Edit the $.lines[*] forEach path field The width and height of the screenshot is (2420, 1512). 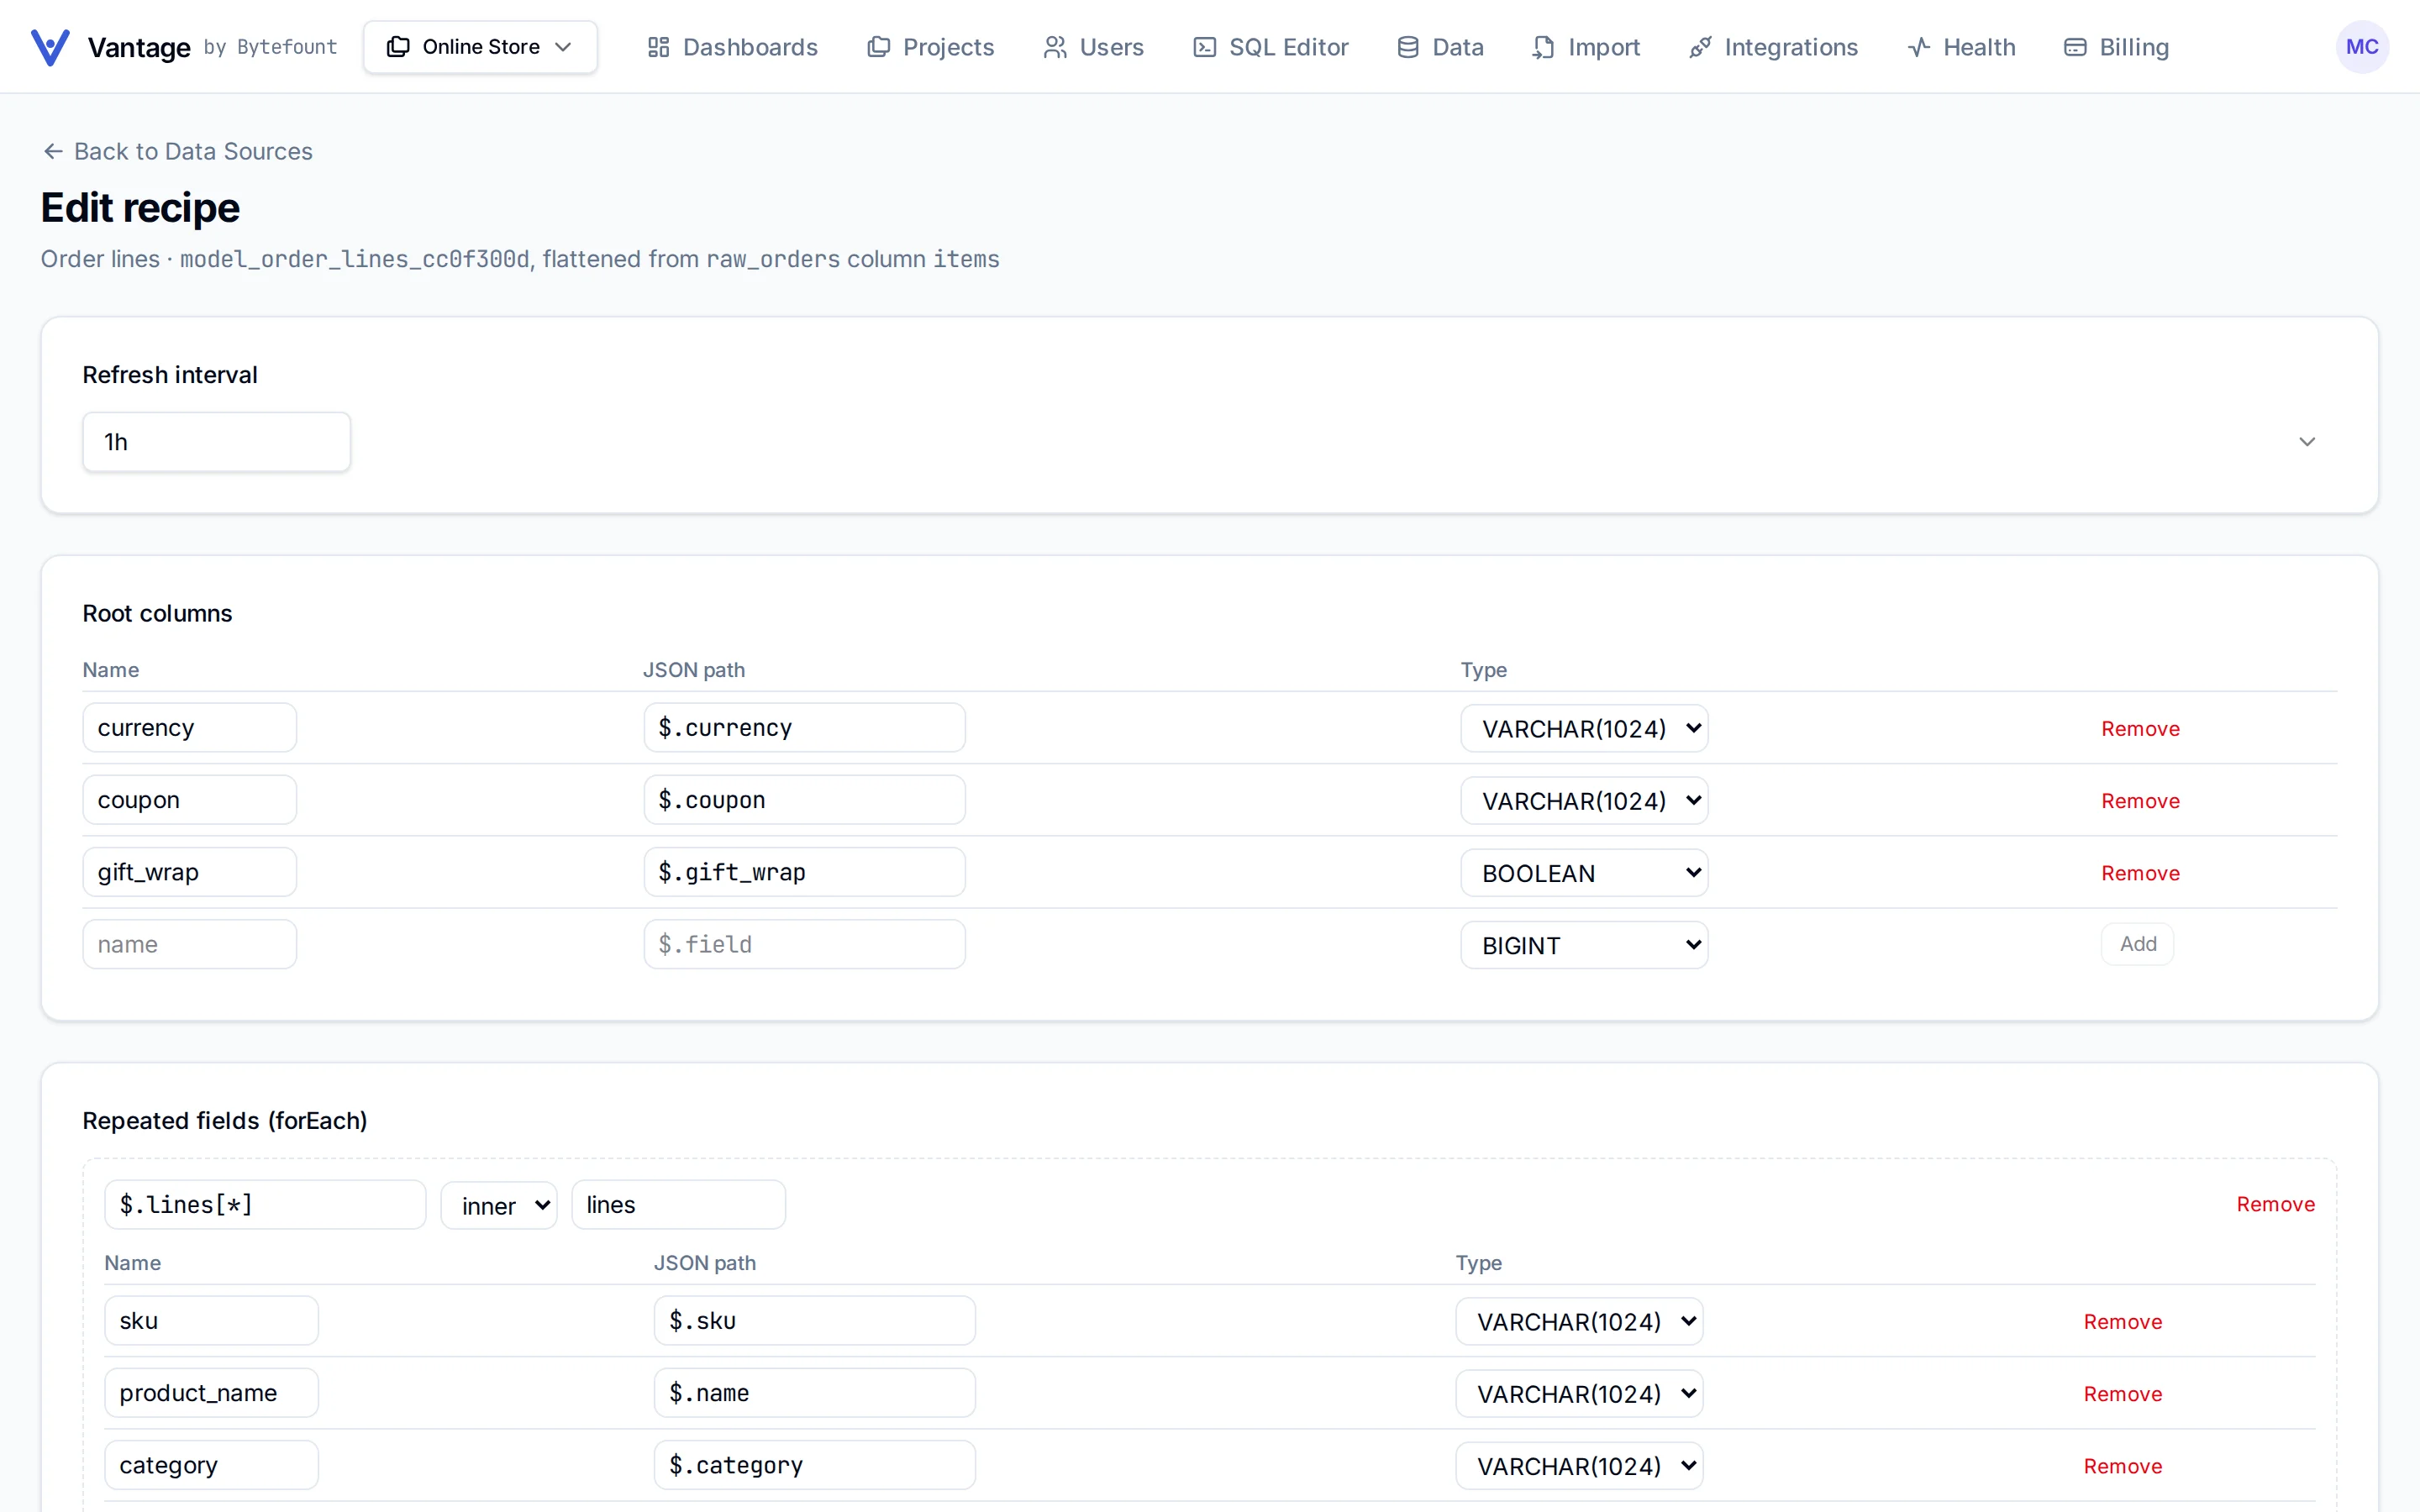(x=265, y=1204)
